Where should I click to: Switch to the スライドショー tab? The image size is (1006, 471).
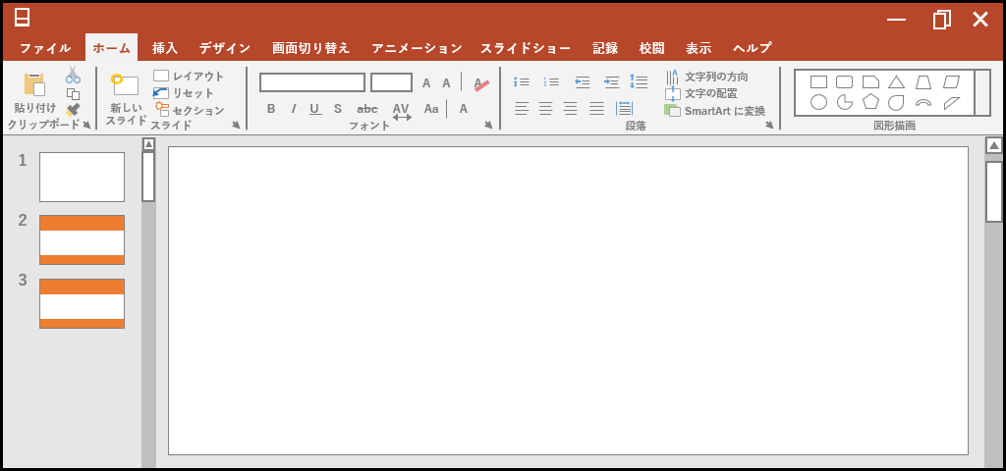(526, 48)
